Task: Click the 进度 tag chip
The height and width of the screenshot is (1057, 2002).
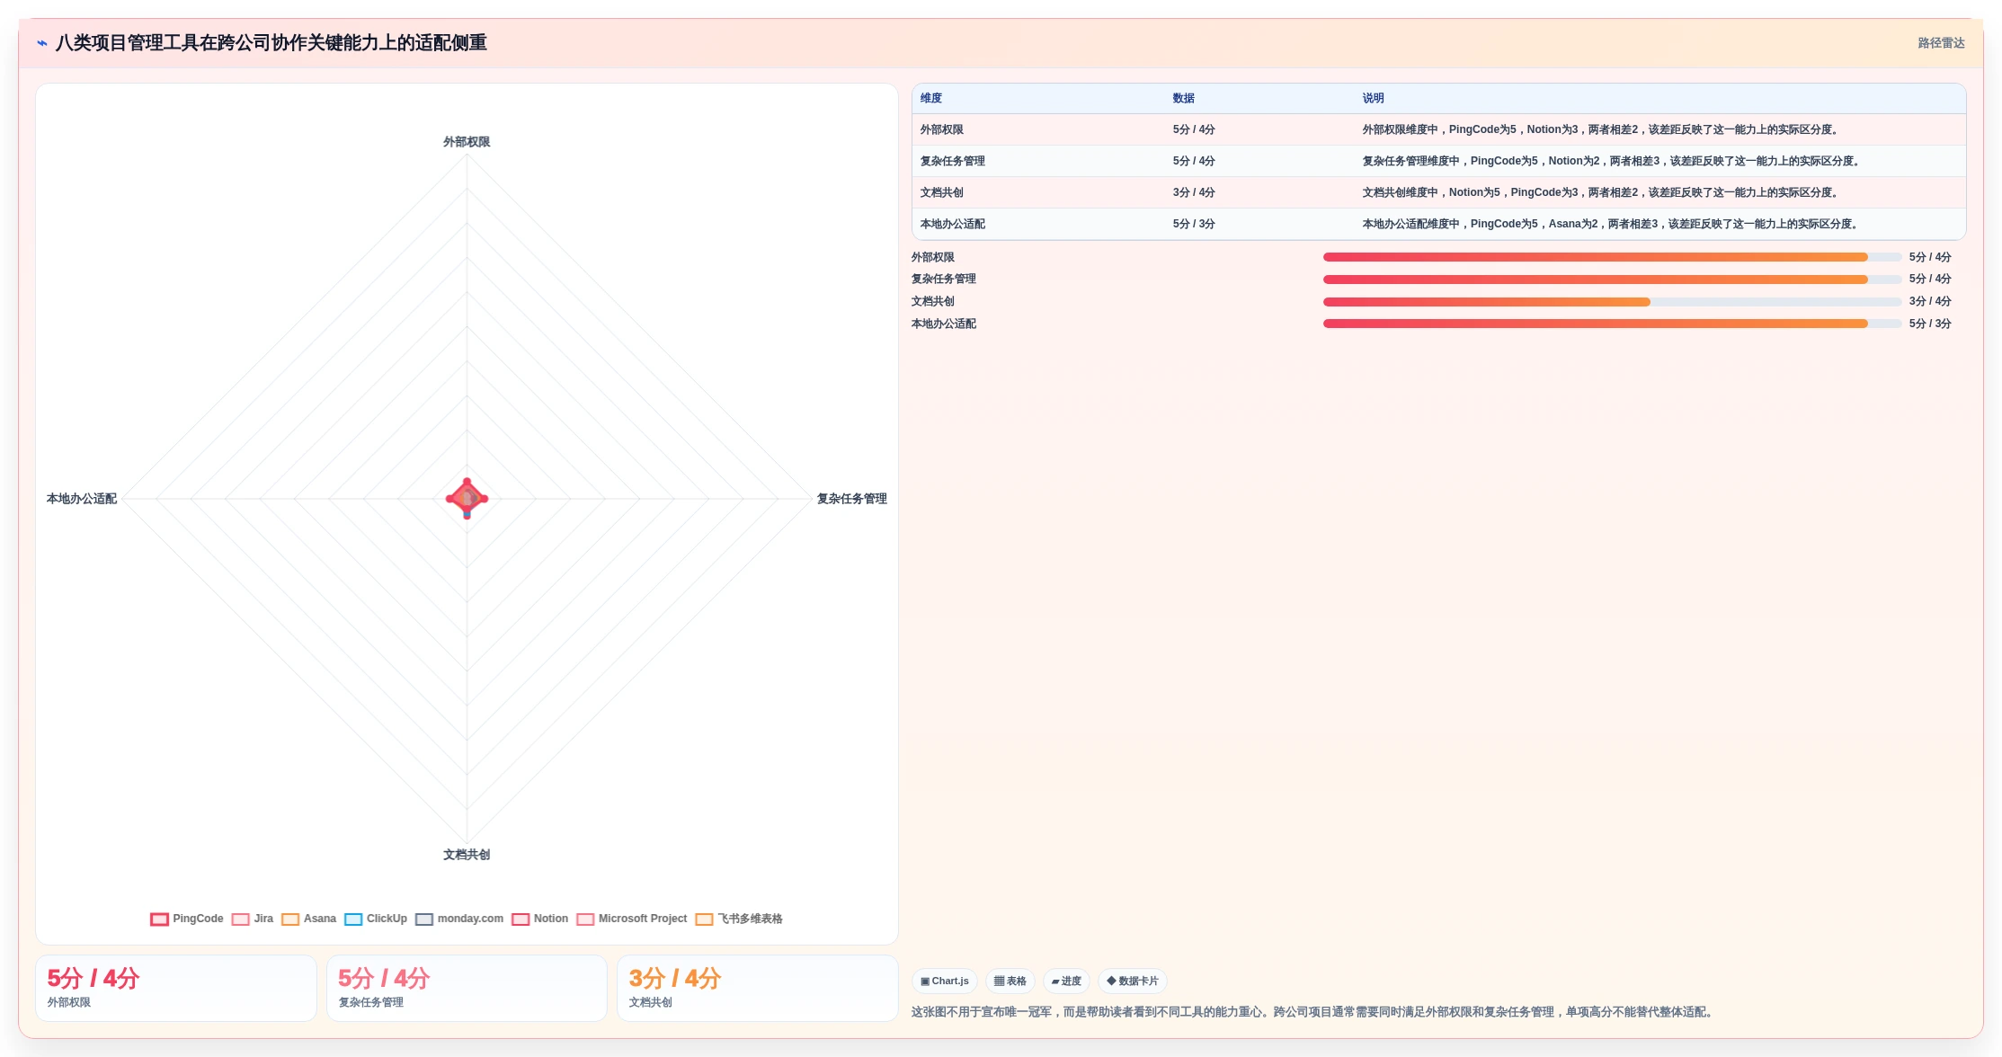Action: (x=1066, y=981)
